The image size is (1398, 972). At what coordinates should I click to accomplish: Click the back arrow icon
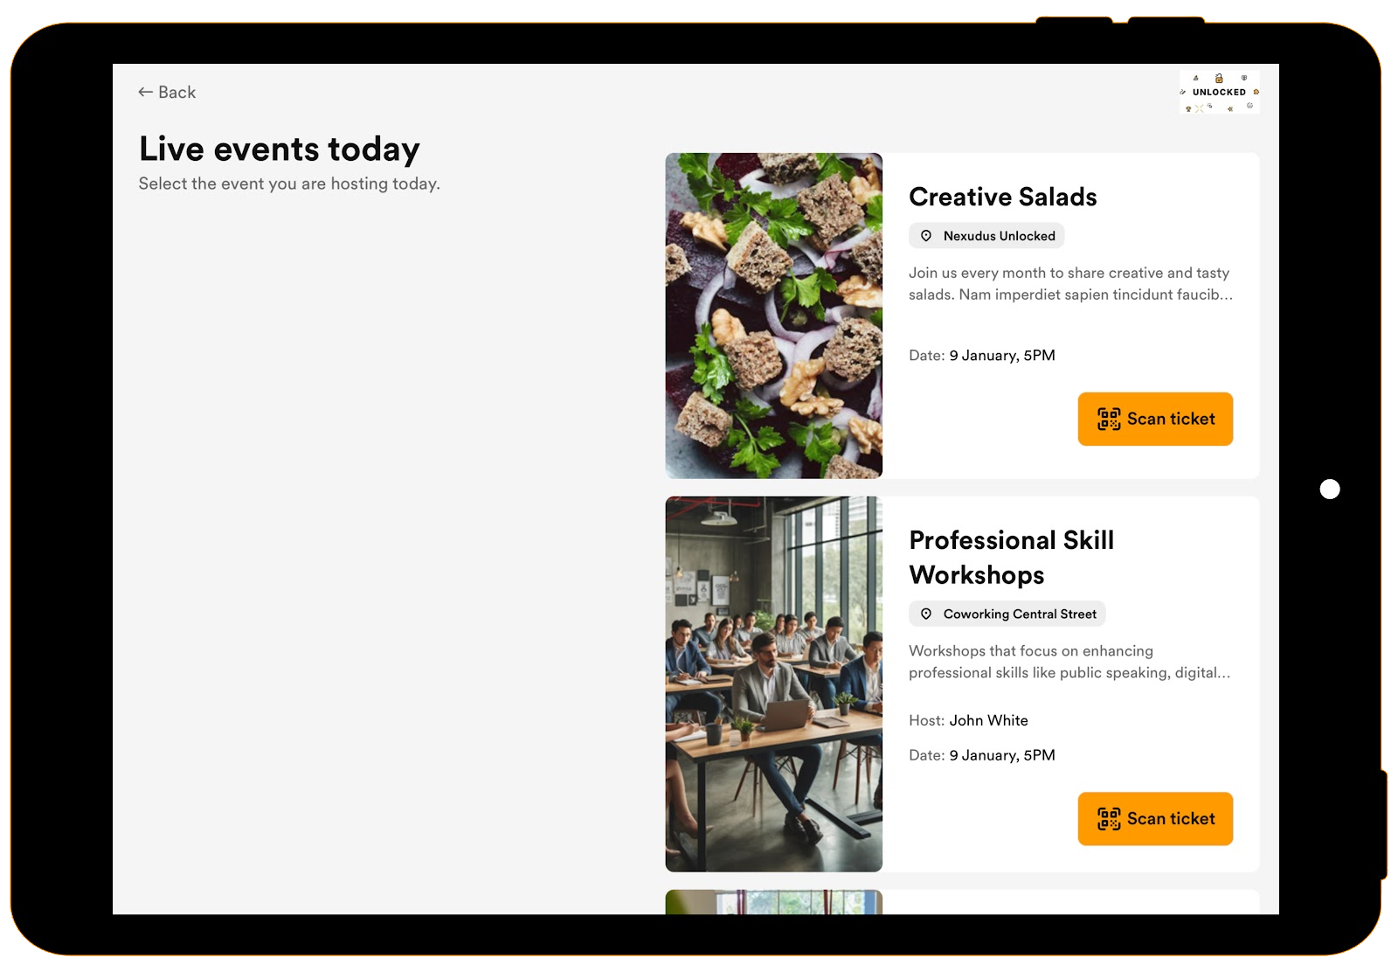145,91
